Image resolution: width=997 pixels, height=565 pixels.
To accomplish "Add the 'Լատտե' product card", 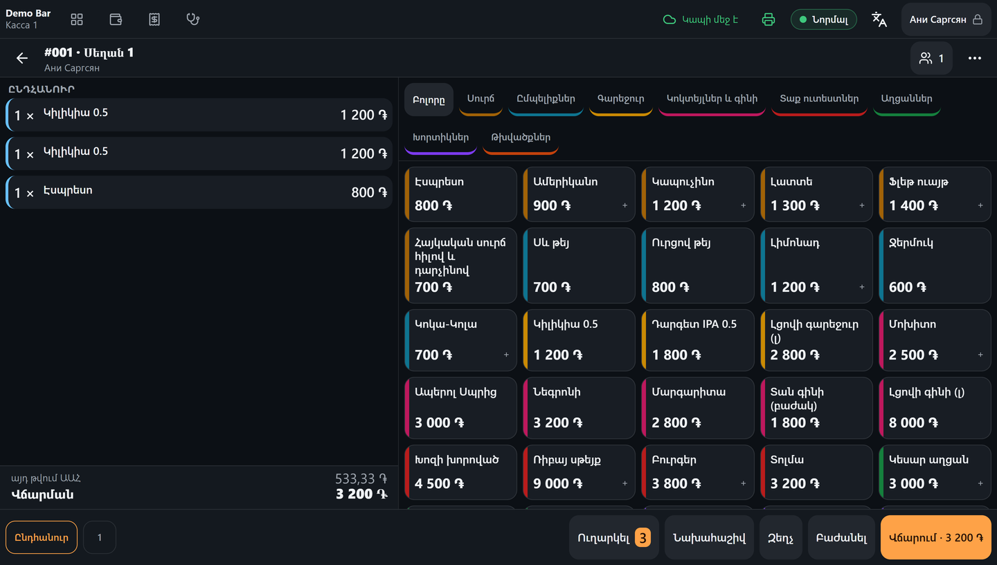I will pyautogui.click(x=817, y=194).
